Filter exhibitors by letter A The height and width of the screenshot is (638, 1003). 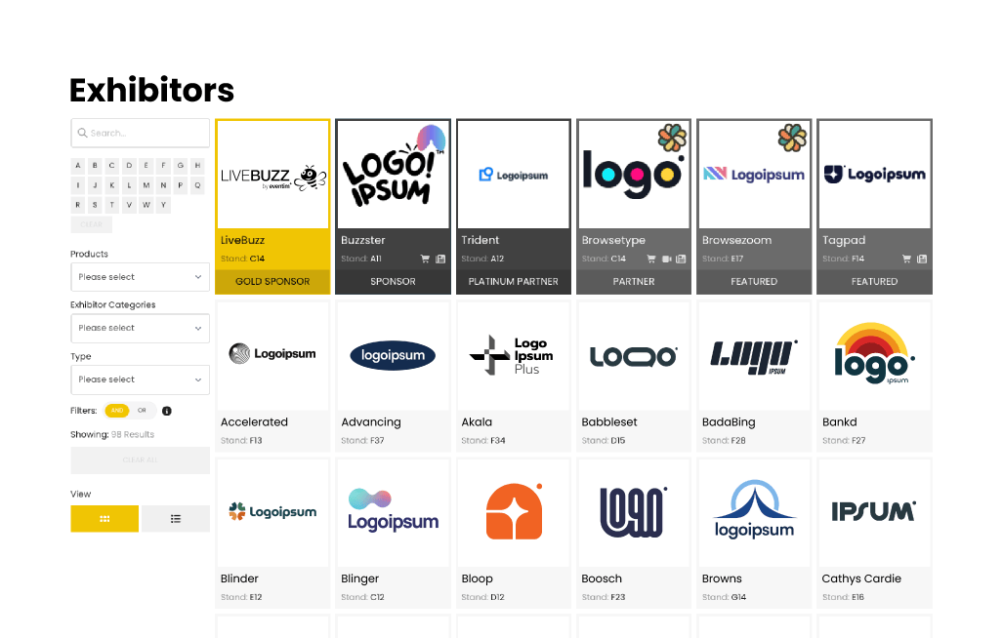78,166
